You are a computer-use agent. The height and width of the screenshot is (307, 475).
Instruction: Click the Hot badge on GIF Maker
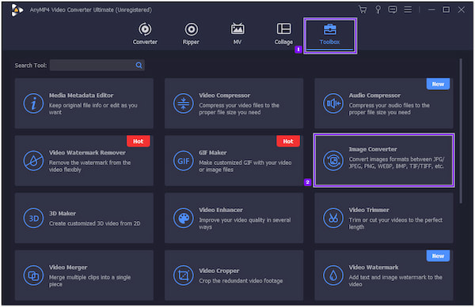288,141
